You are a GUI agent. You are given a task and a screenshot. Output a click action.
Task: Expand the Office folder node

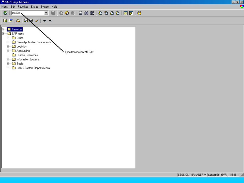[x=8, y=38]
